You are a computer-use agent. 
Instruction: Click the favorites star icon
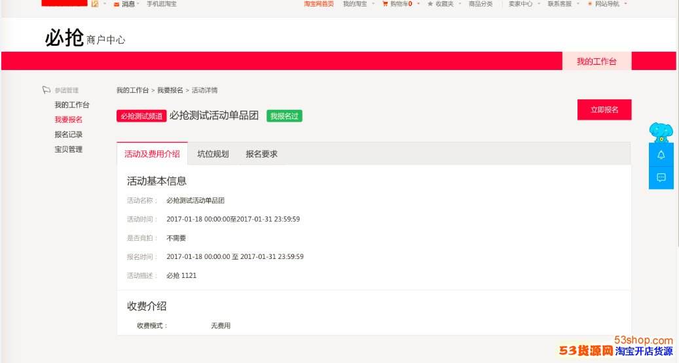(x=430, y=4)
